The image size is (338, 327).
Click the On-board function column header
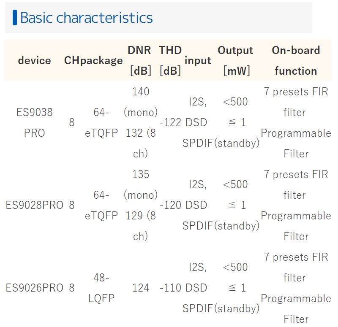point(296,60)
